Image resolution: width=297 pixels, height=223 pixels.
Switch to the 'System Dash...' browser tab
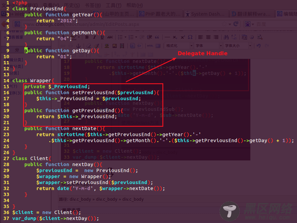(x=206, y=14)
